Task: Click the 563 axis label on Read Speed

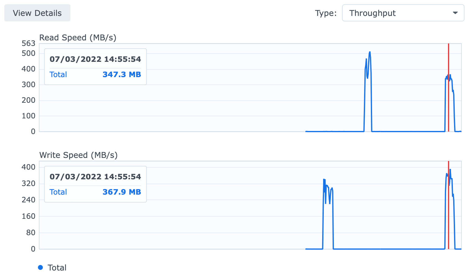Action: (x=28, y=43)
